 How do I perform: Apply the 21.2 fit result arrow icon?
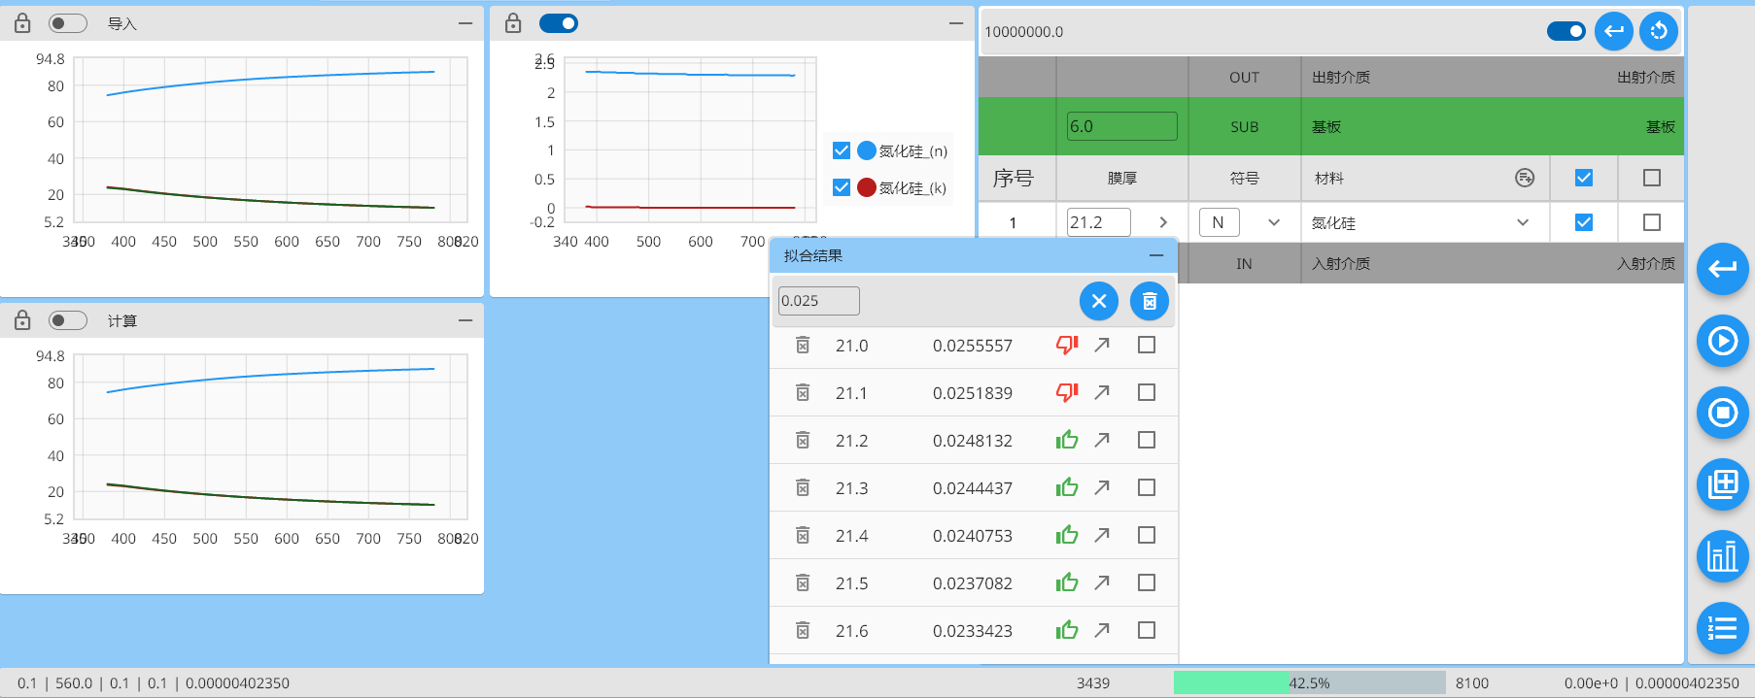(1101, 440)
